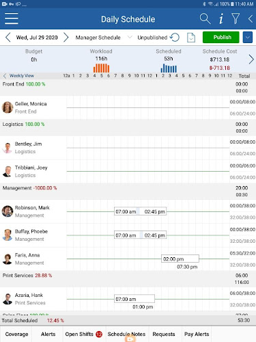Select the Print Services department header

[x=128, y=278]
